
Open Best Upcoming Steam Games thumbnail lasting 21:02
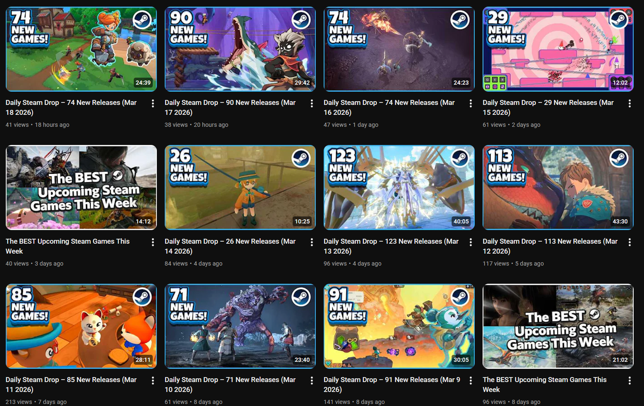point(558,326)
